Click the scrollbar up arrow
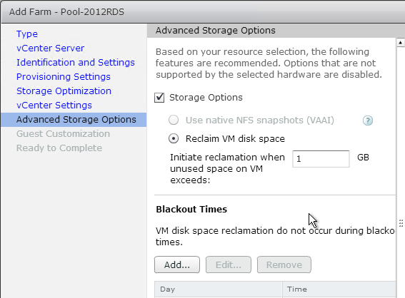The image size is (405, 298). [400, 43]
